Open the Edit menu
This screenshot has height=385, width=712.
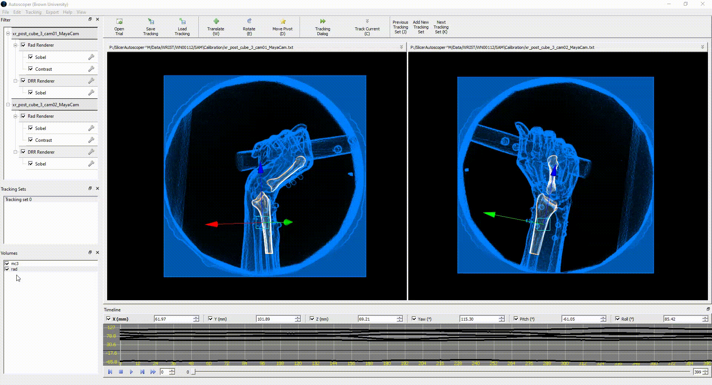[x=17, y=12]
